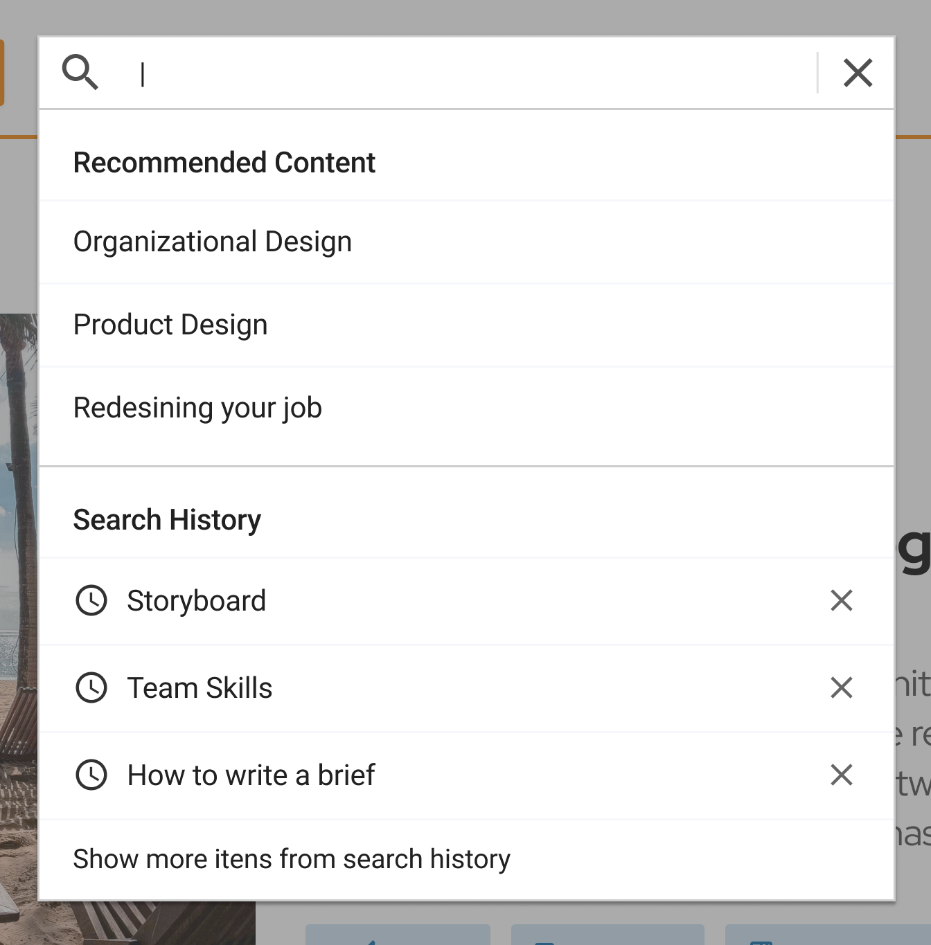Remove Team Skills from search history
931x945 pixels.
point(842,687)
